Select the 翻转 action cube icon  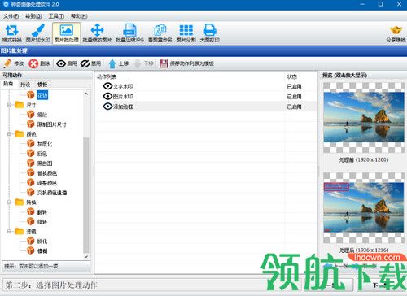click(31, 212)
